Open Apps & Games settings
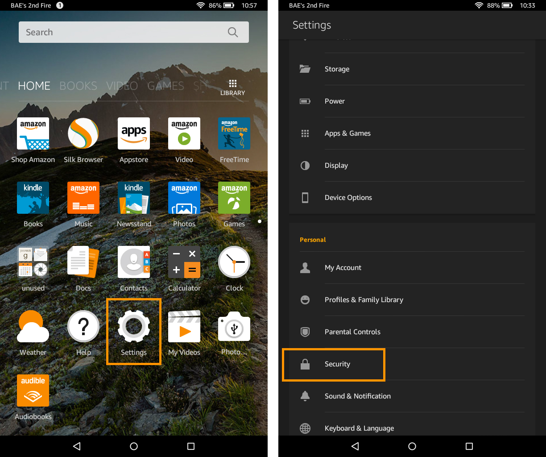The height and width of the screenshot is (457, 546). point(412,133)
